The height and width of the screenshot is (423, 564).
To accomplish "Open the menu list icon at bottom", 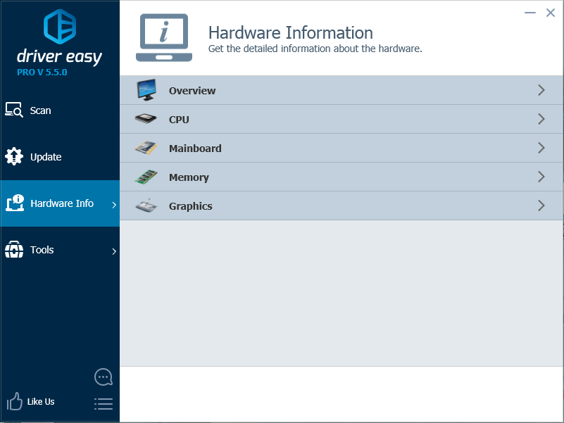I will point(104,403).
